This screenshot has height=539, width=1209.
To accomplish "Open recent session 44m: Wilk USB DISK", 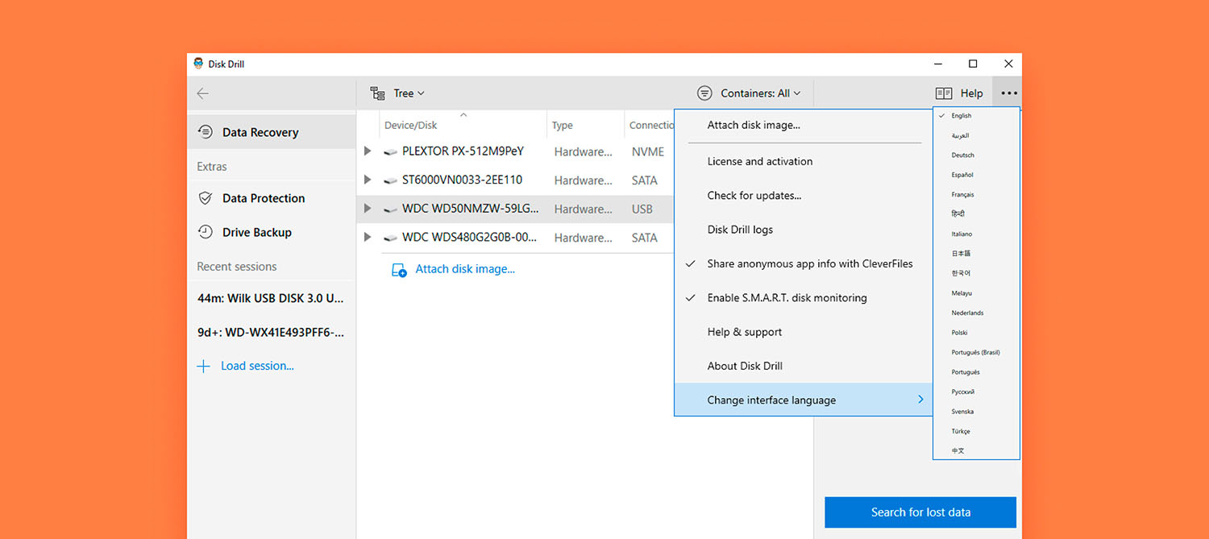I will 271,298.
